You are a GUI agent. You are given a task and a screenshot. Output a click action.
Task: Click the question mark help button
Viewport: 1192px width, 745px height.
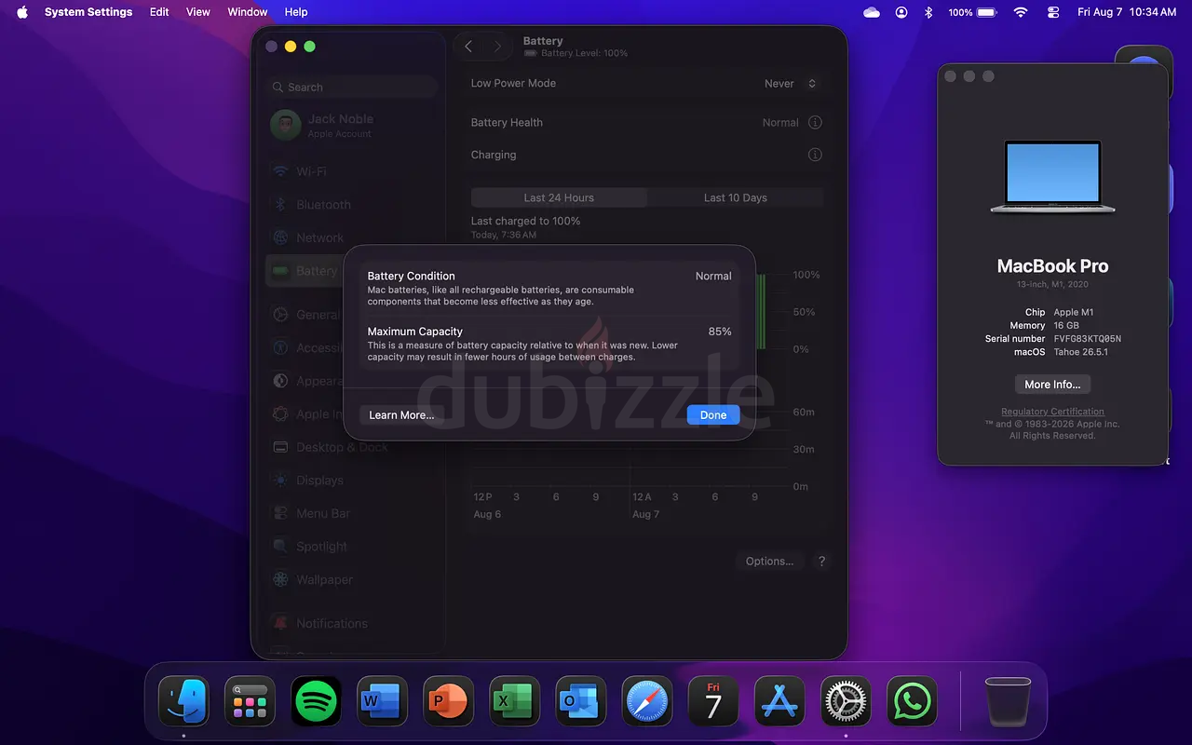click(821, 562)
